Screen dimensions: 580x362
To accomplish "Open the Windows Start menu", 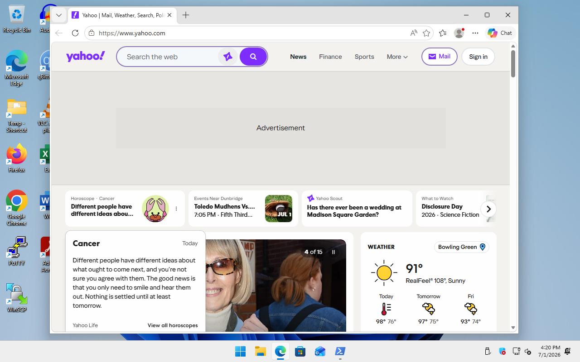I will [240, 351].
